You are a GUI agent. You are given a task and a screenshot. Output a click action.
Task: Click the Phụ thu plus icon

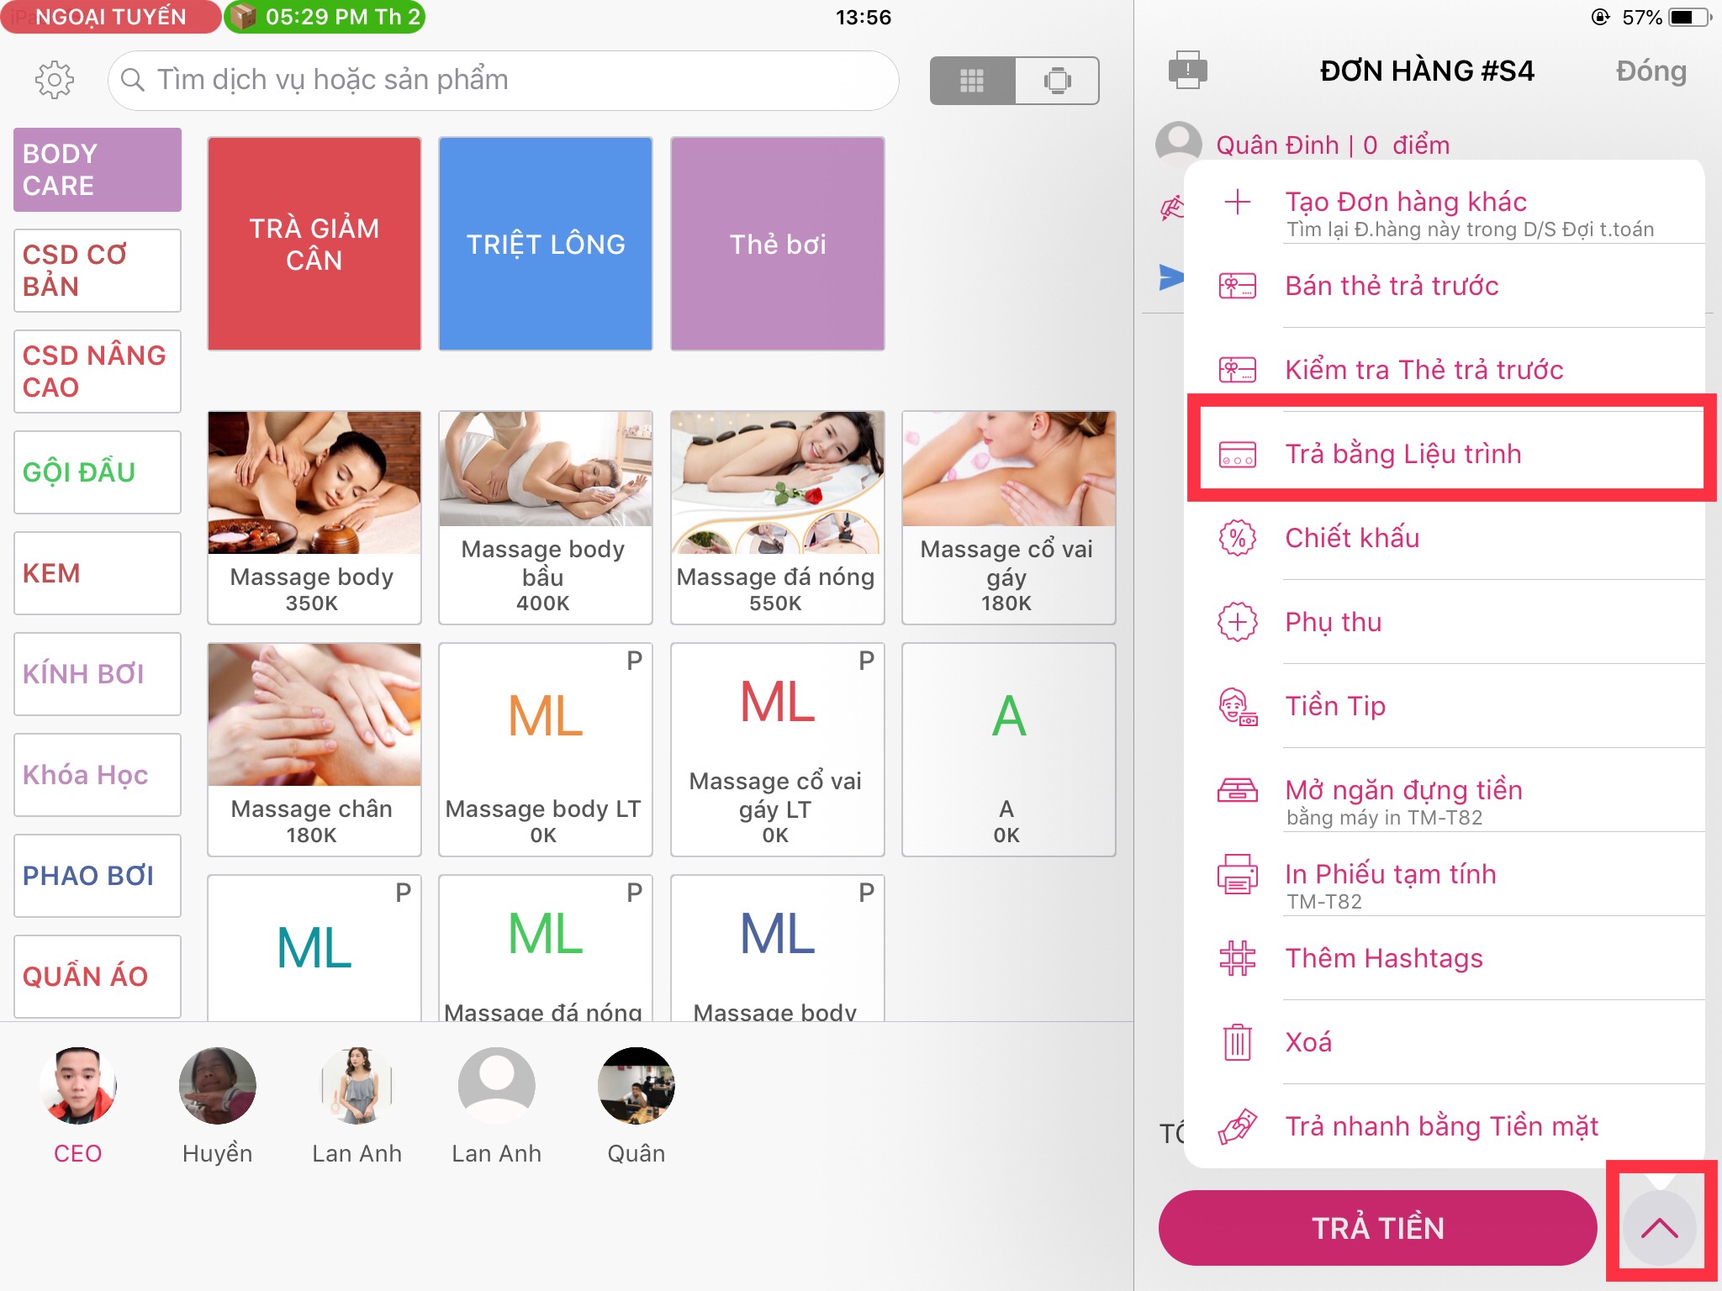[x=1237, y=622]
